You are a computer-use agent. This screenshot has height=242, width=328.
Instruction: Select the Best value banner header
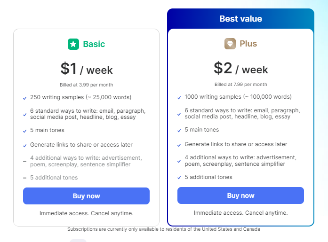click(240, 19)
